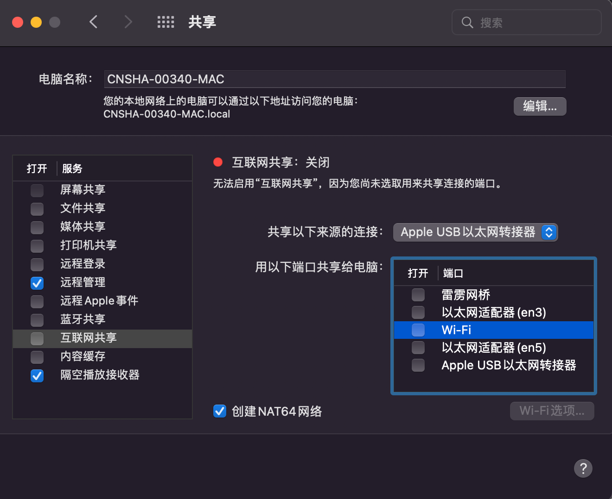Viewport: 612px width, 499px height.
Task: Enable 屏幕共享 checkbox
Action: coord(37,190)
